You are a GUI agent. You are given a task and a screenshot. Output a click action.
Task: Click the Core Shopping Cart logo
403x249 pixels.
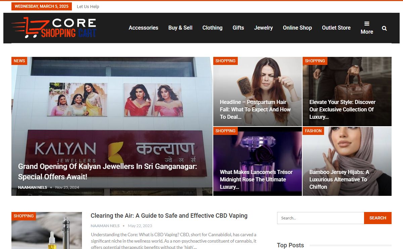pos(54,28)
